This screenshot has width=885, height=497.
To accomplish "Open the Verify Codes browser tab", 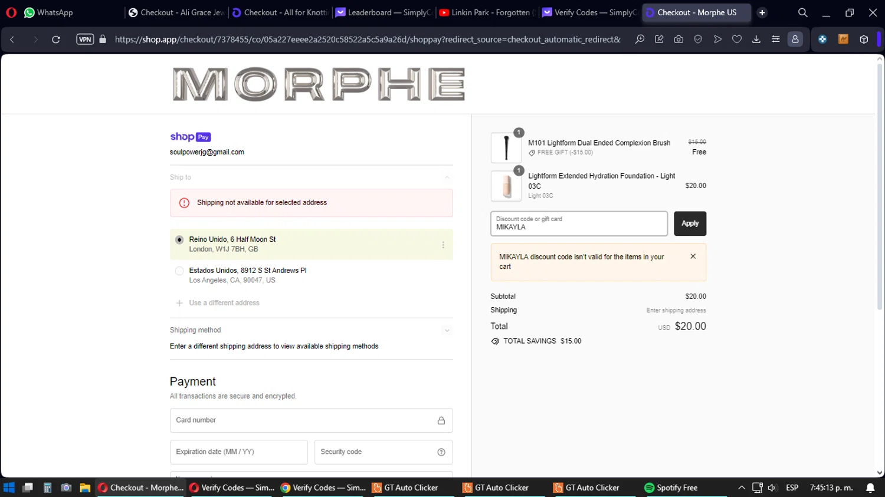I will point(590,12).
